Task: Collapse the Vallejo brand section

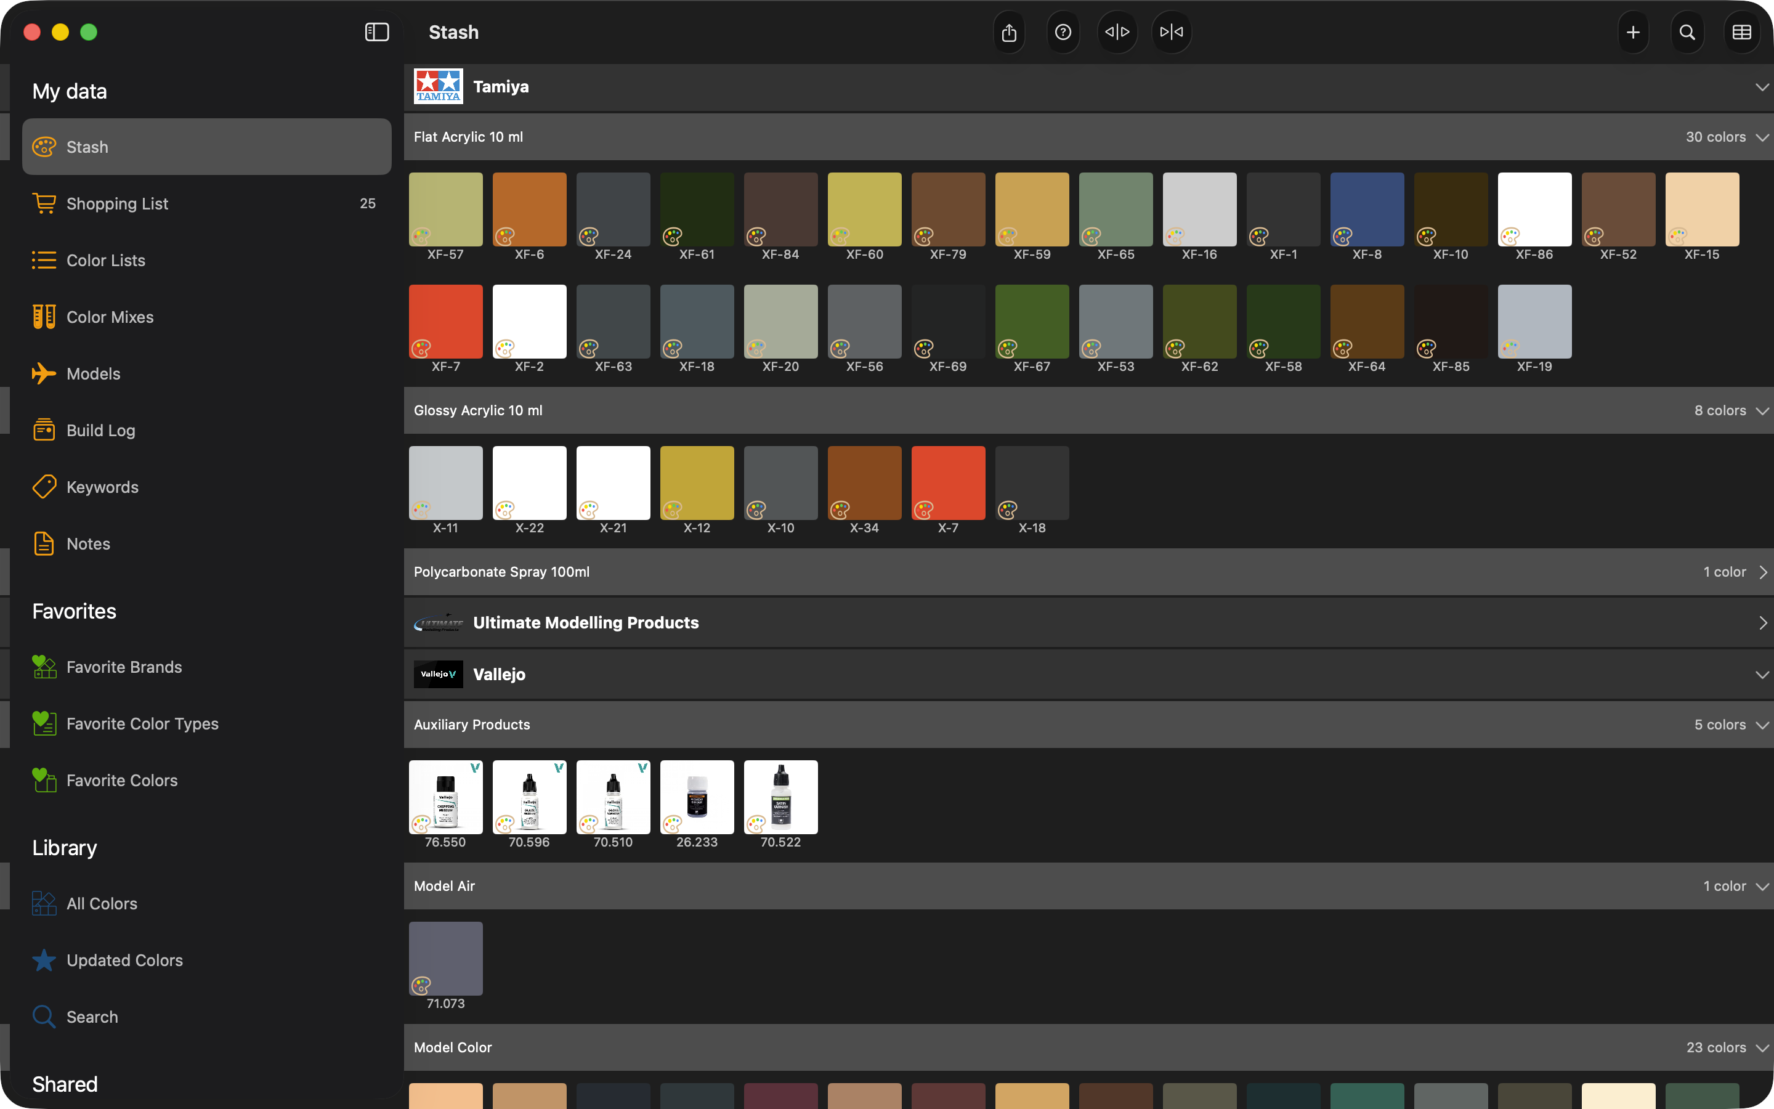Action: [1762, 675]
